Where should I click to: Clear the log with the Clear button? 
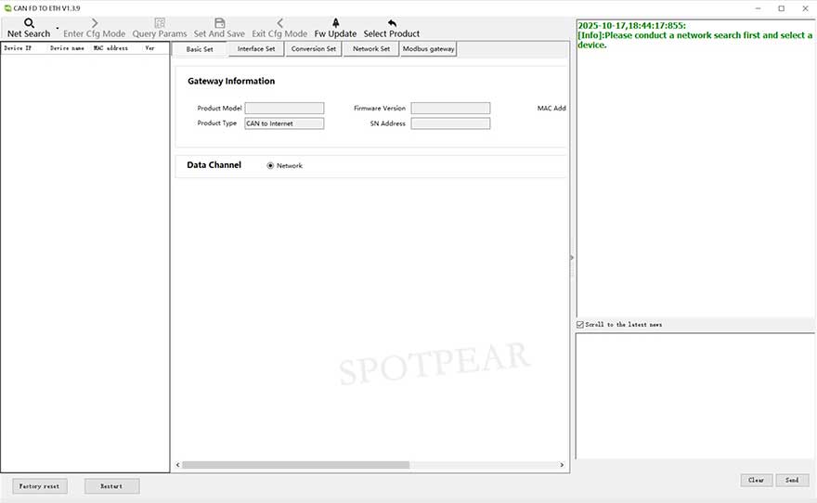756,480
